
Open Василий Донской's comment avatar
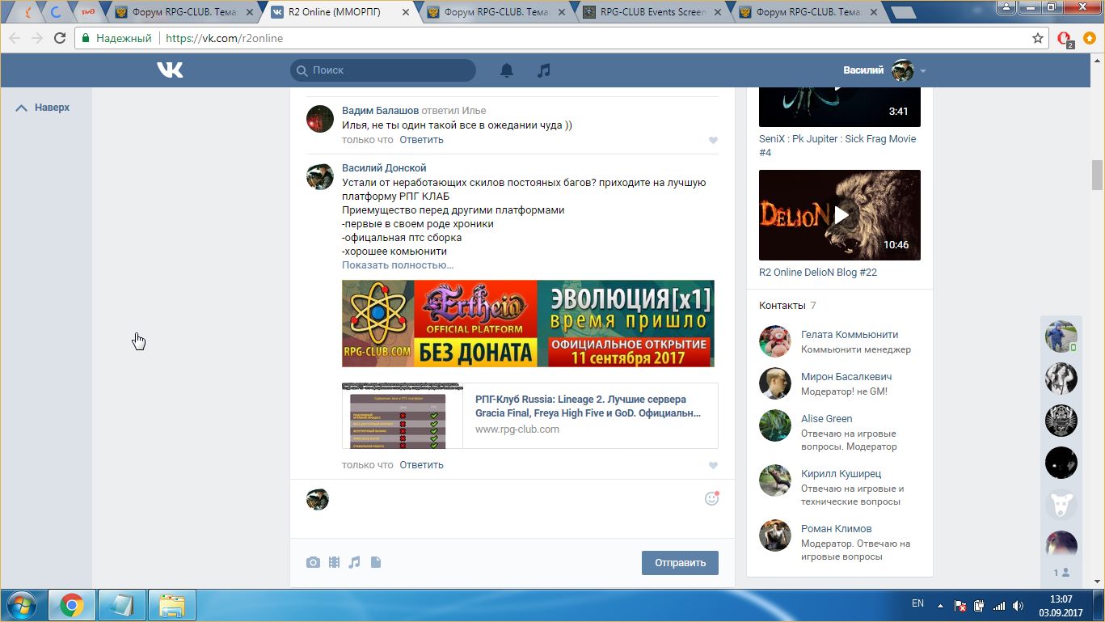click(x=319, y=176)
